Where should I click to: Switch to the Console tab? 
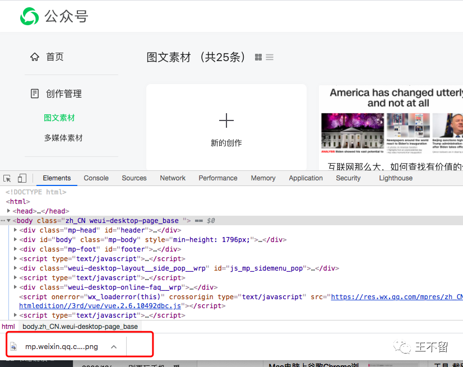point(96,178)
